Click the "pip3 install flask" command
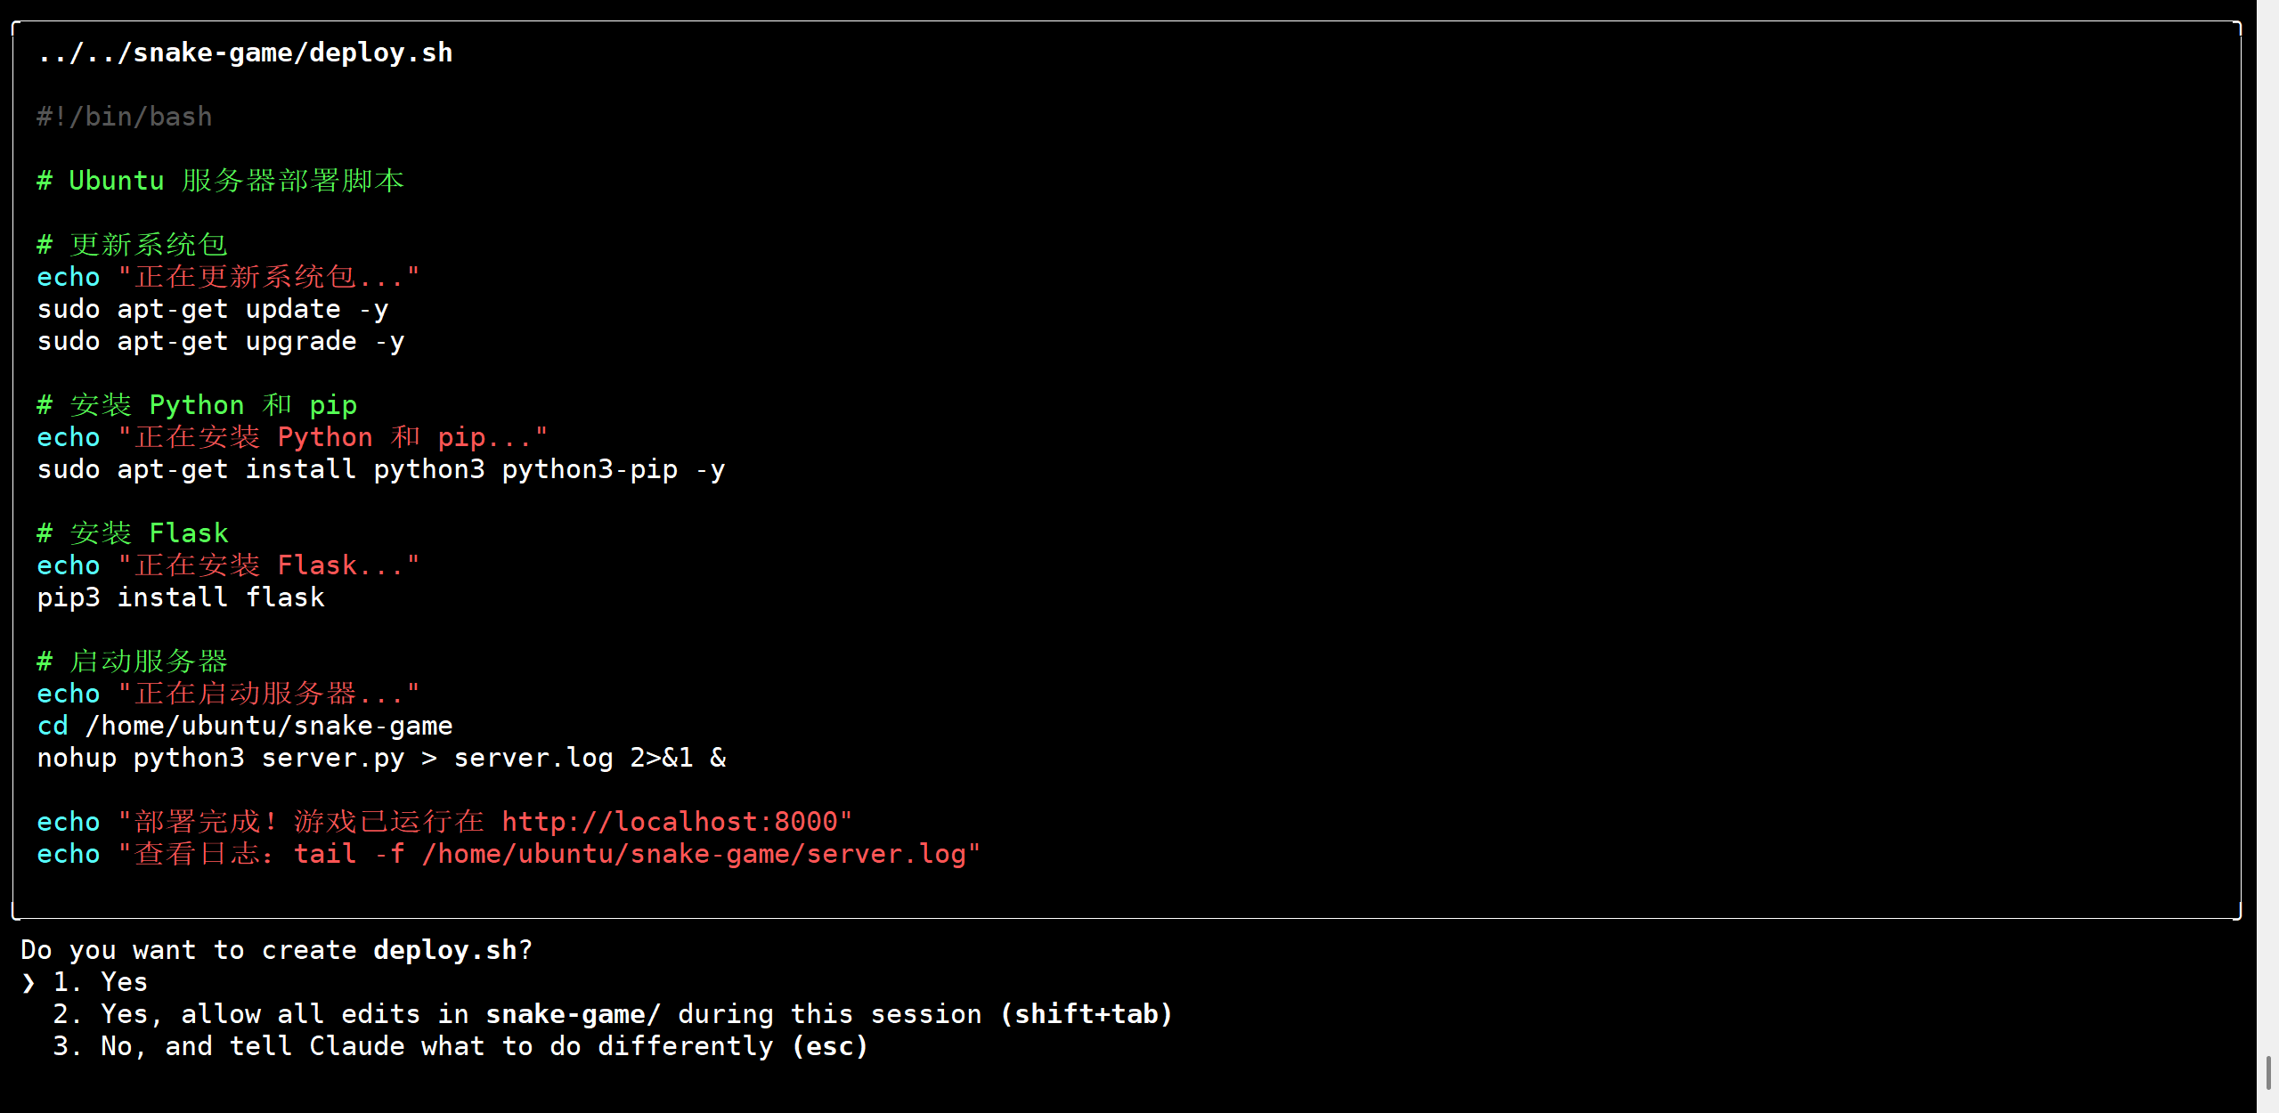This screenshot has width=2279, height=1113. [181, 597]
